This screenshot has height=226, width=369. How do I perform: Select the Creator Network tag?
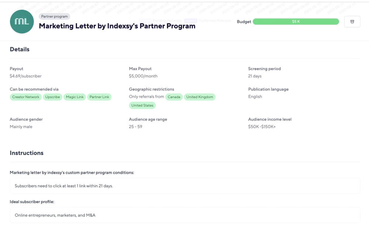[25, 97]
